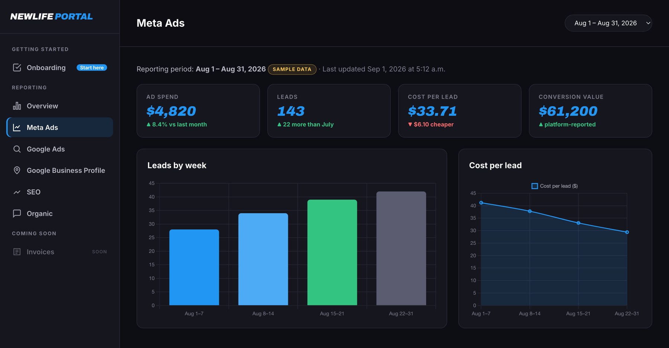Click the Aug 22–31 cost per lead point

[627, 232]
